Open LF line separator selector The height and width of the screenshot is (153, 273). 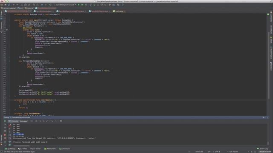209,152
